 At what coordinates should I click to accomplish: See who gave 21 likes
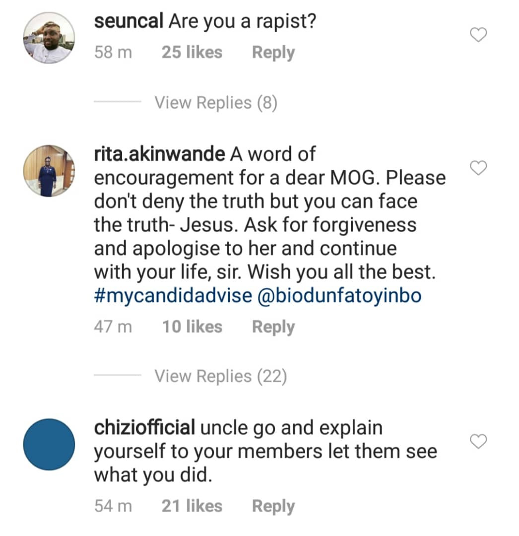pyautogui.click(x=192, y=506)
